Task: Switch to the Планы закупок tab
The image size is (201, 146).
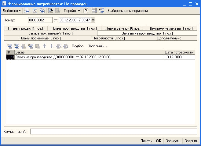Action: tap(123, 28)
